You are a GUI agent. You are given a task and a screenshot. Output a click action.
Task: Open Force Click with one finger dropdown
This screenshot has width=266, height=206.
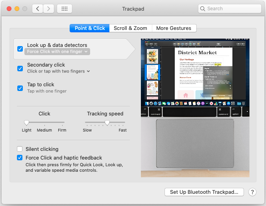click(57, 52)
